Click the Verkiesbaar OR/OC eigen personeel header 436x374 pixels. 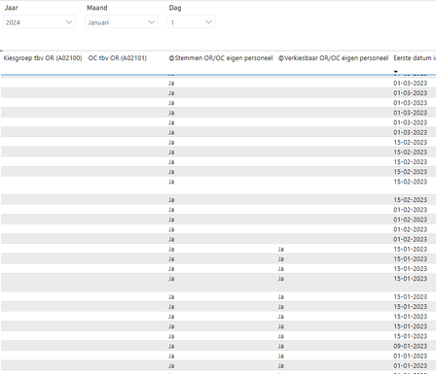(x=333, y=58)
